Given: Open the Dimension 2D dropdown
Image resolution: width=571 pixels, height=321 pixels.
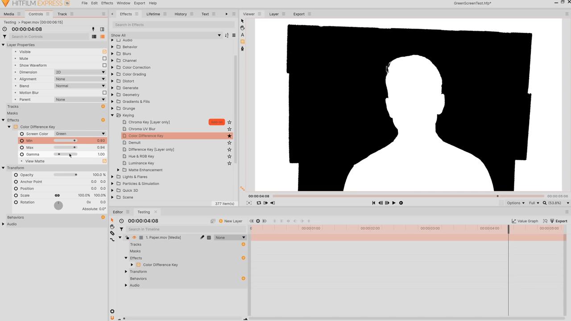Looking at the screenshot, I should (80, 72).
